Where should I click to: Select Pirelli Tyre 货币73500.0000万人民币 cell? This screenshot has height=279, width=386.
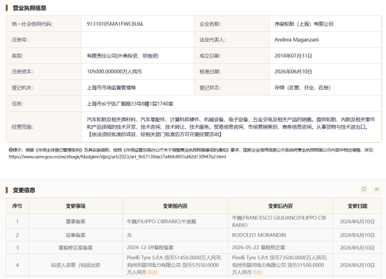pos(279,265)
